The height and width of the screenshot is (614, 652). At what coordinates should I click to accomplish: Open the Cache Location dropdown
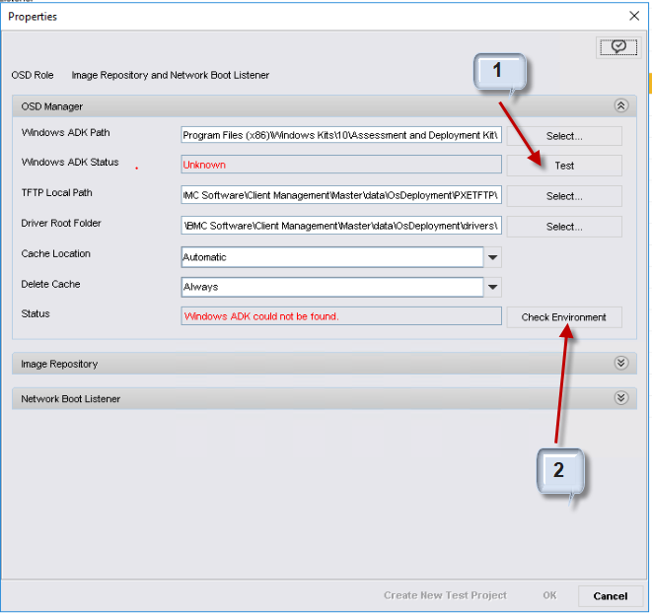(493, 257)
